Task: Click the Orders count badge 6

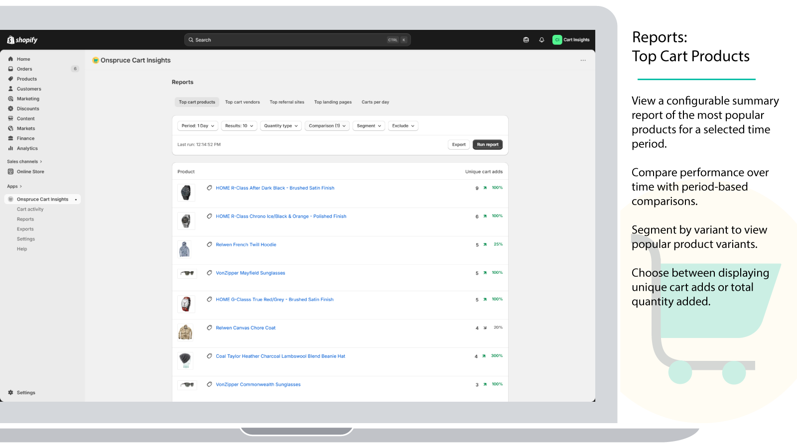Action: click(75, 69)
